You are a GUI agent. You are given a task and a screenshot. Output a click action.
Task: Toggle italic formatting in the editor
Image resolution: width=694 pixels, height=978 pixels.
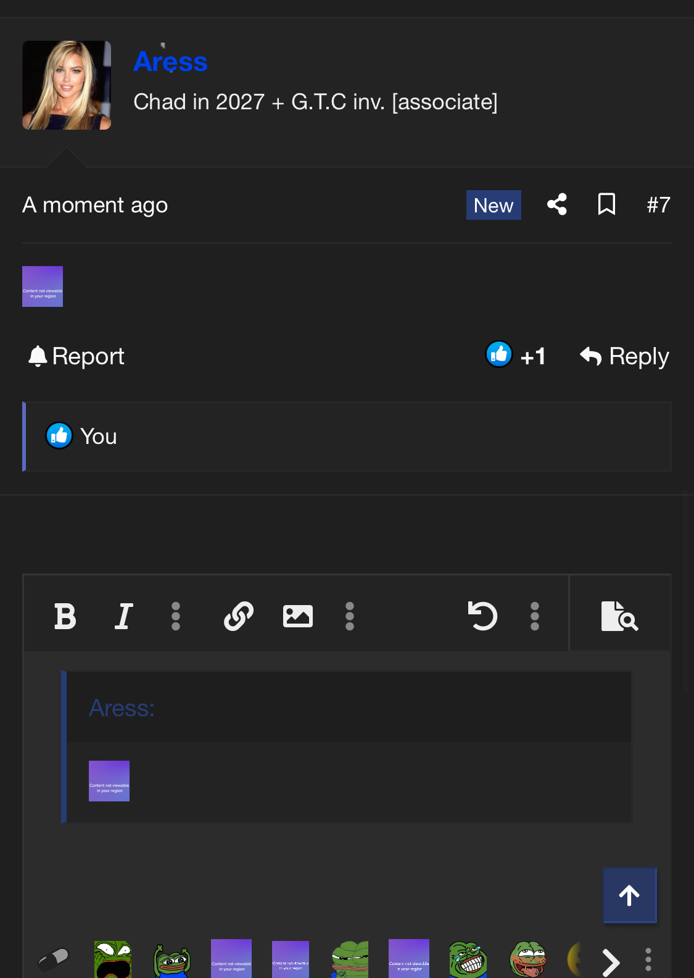pyautogui.click(x=124, y=616)
